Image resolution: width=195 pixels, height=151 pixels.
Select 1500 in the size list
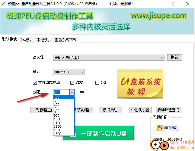pyautogui.click(x=64, y=134)
